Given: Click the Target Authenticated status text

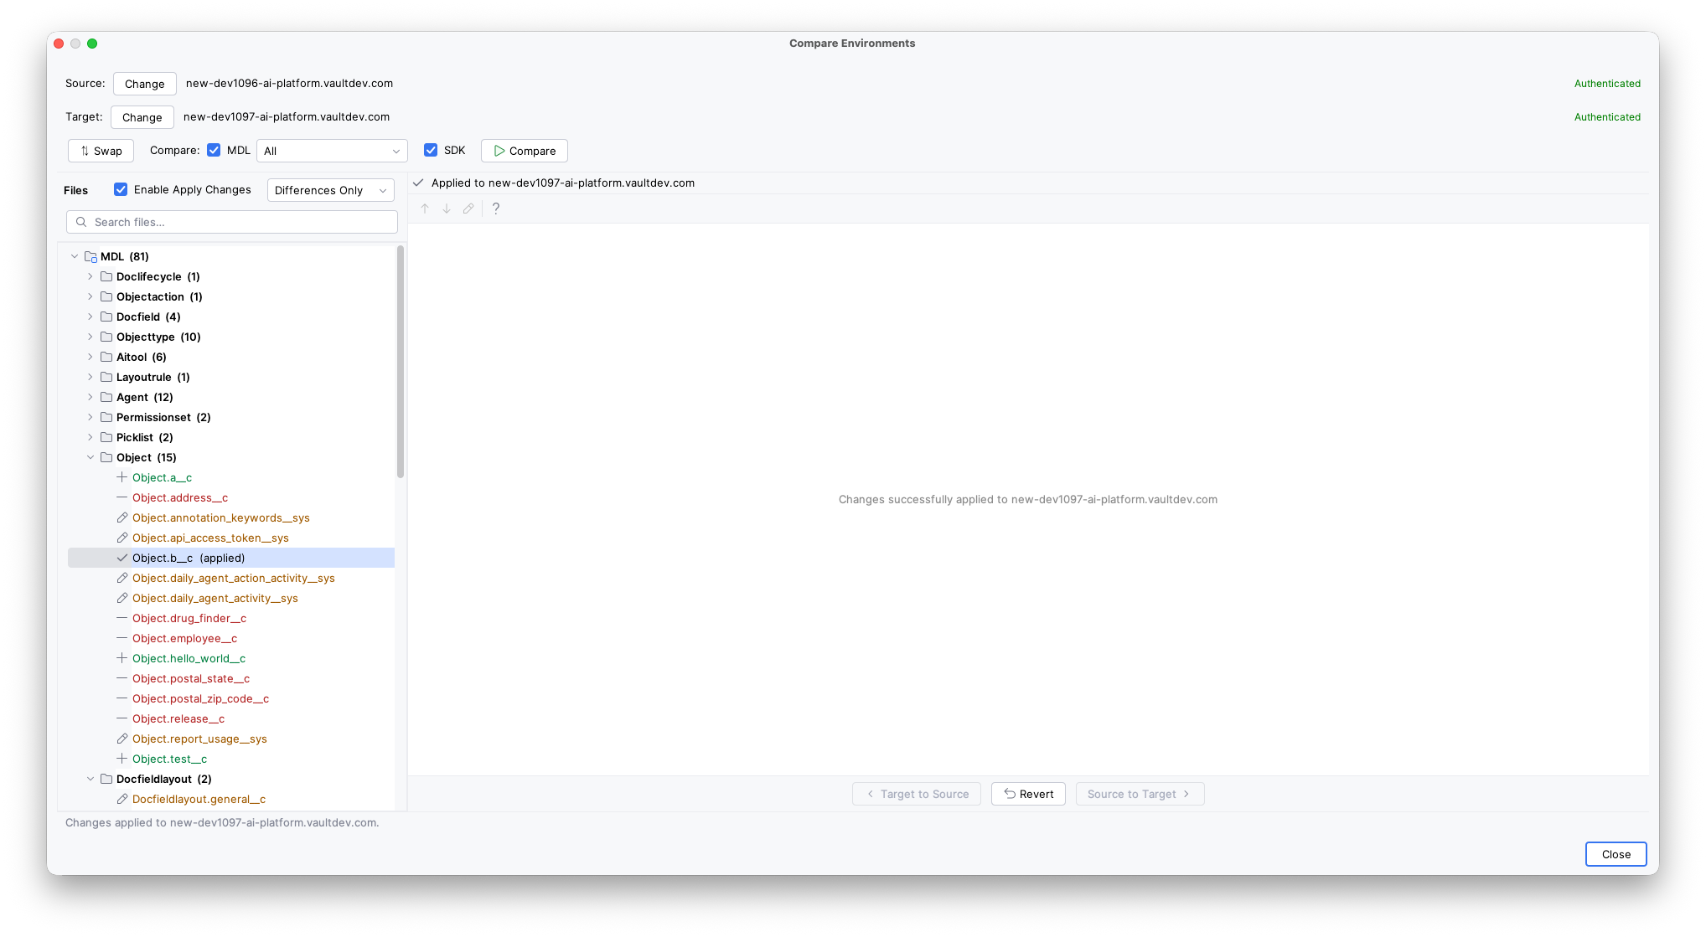Looking at the screenshot, I should 1607,117.
